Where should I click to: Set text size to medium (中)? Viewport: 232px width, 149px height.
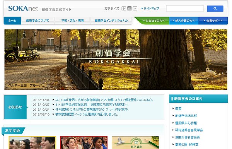[x=129, y=9]
